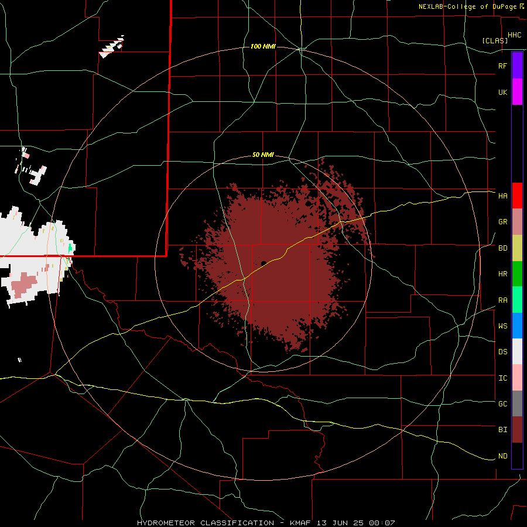Click the UK legend label

coord(502,93)
